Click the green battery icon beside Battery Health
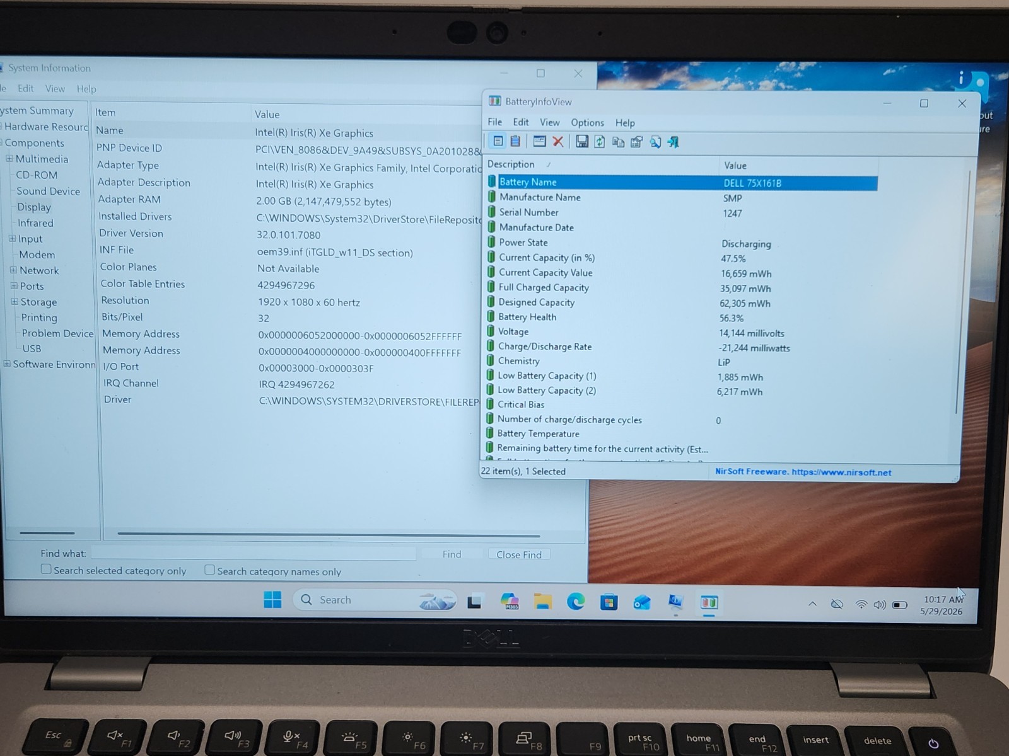 coord(491,316)
